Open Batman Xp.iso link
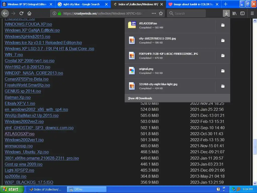The image size is (257, 193). point(18,98)
